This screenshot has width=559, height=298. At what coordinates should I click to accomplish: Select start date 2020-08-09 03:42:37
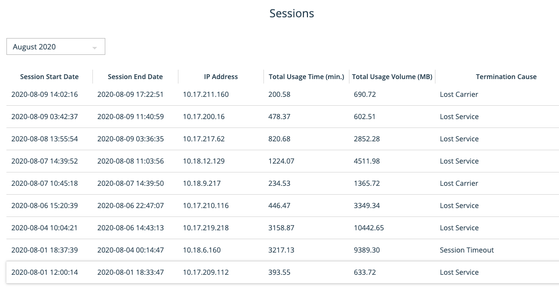[44, 117]
